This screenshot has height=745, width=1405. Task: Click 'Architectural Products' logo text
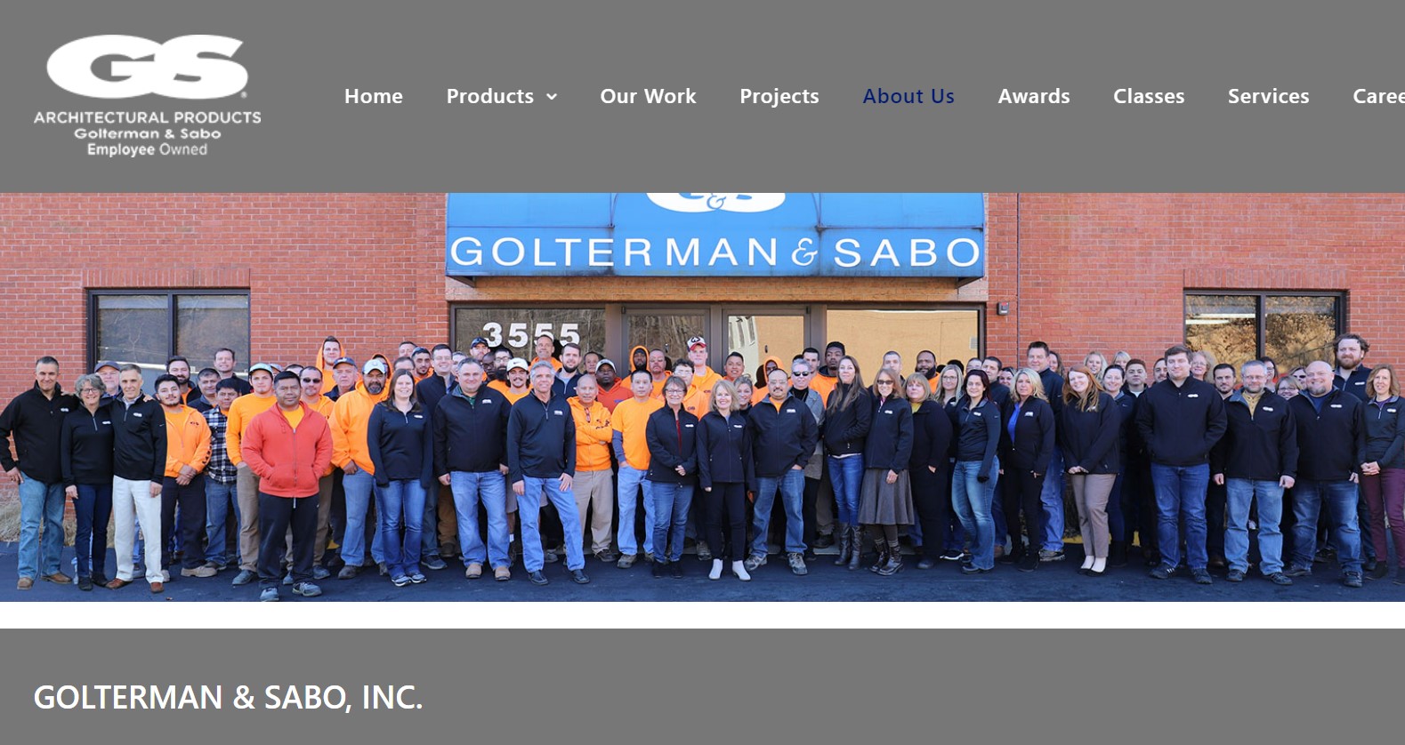(148, 117)
